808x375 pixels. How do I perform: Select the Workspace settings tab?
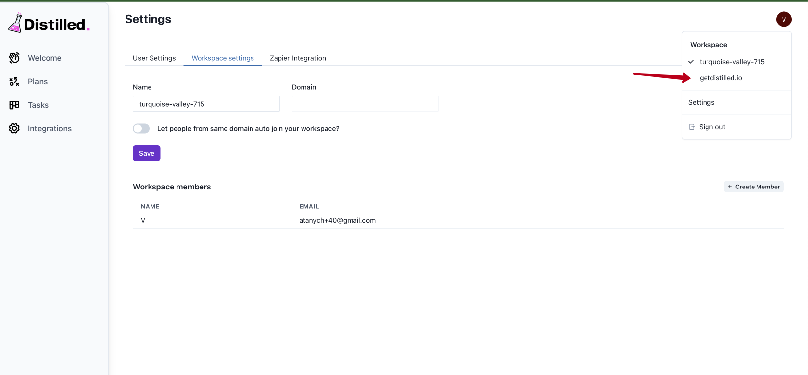(223, 58)
